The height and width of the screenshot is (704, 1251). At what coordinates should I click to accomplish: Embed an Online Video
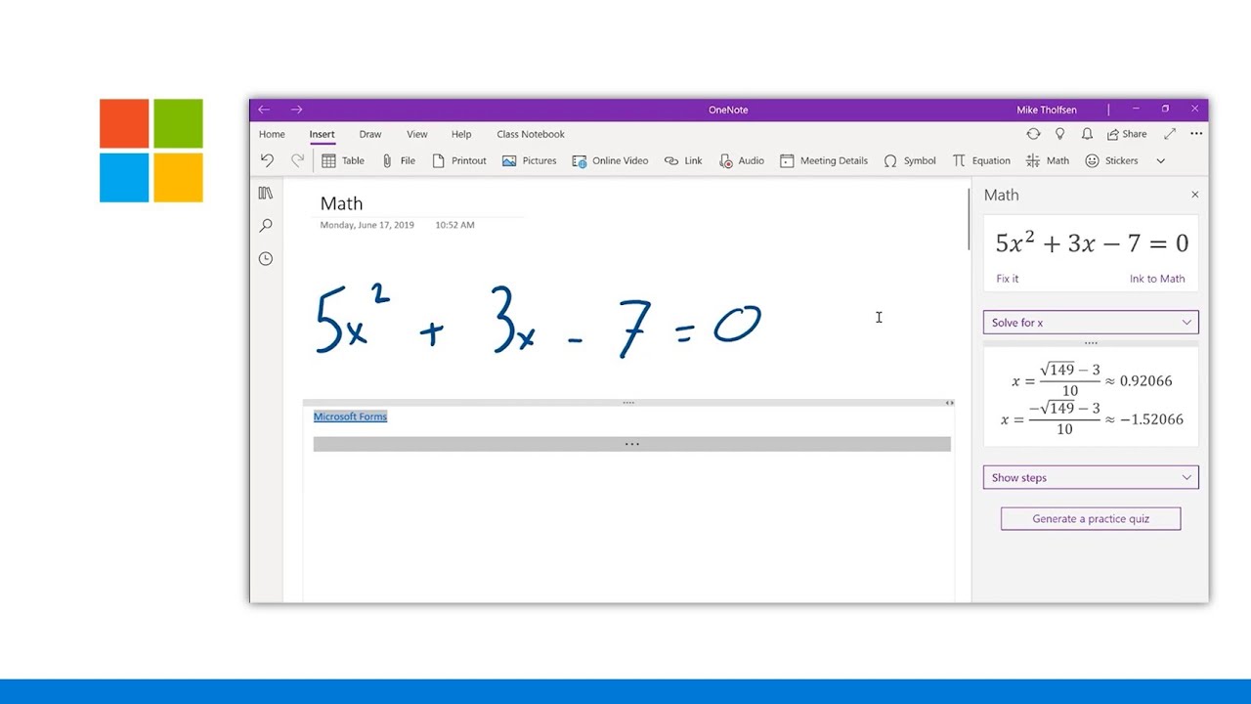tap(610, 160)
